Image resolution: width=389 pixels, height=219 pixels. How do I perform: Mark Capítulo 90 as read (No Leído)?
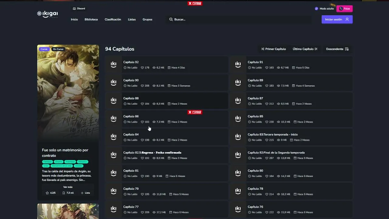coord(130,86)
